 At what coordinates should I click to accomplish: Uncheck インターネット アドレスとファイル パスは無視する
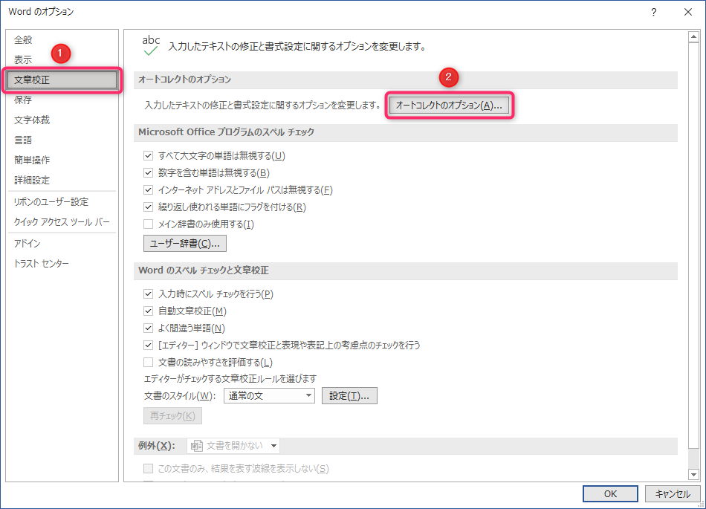148,190
